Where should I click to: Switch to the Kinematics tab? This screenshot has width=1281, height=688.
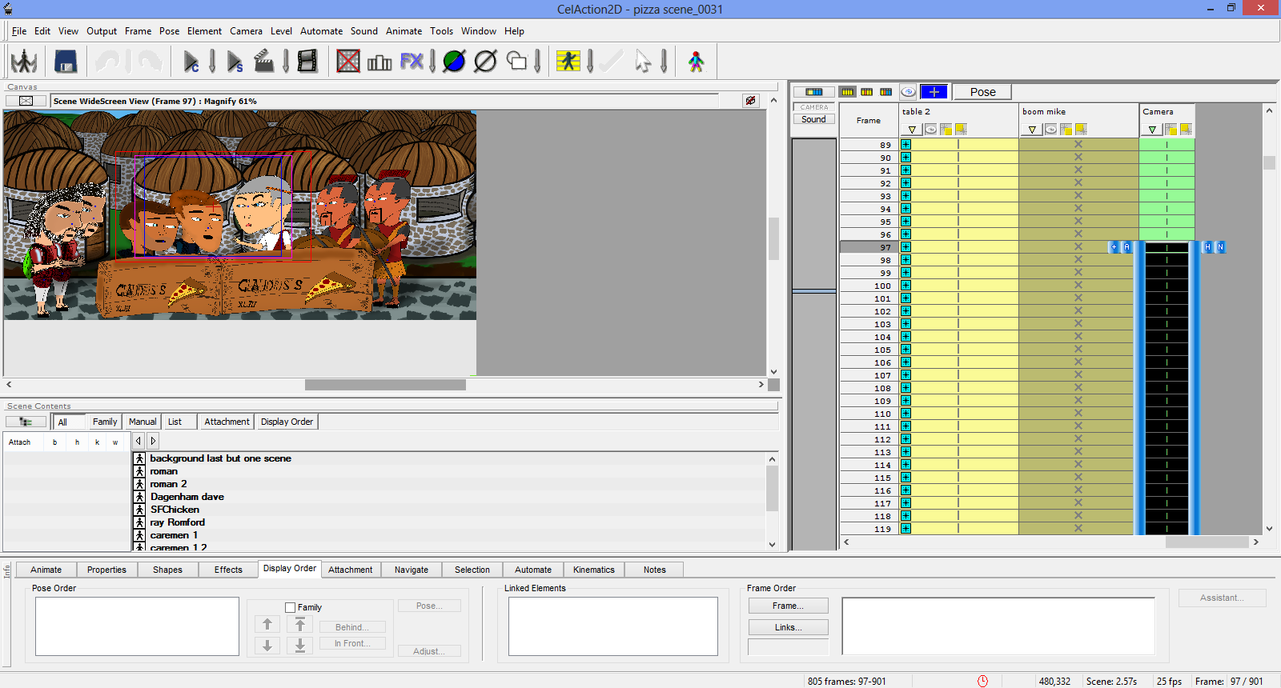click(593, 570)
